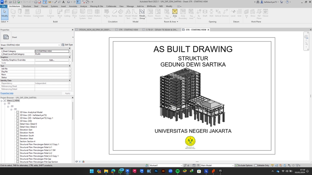Click the Open folder icon in quick access toolbar
The image size is (312, 175).
pyautogui.click(x=10, y=2)
